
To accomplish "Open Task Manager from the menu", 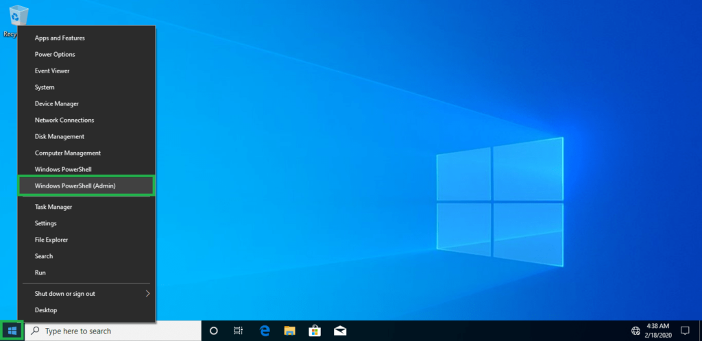I will pos(86,207).
